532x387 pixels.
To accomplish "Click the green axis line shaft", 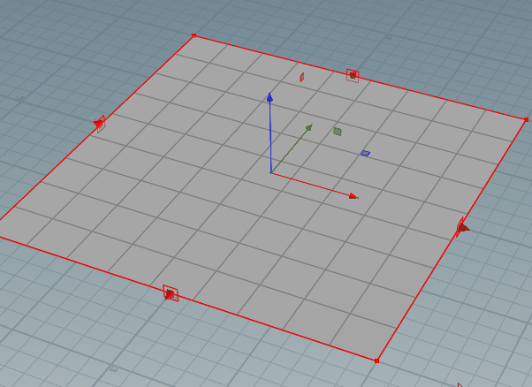I will (289, 150).
